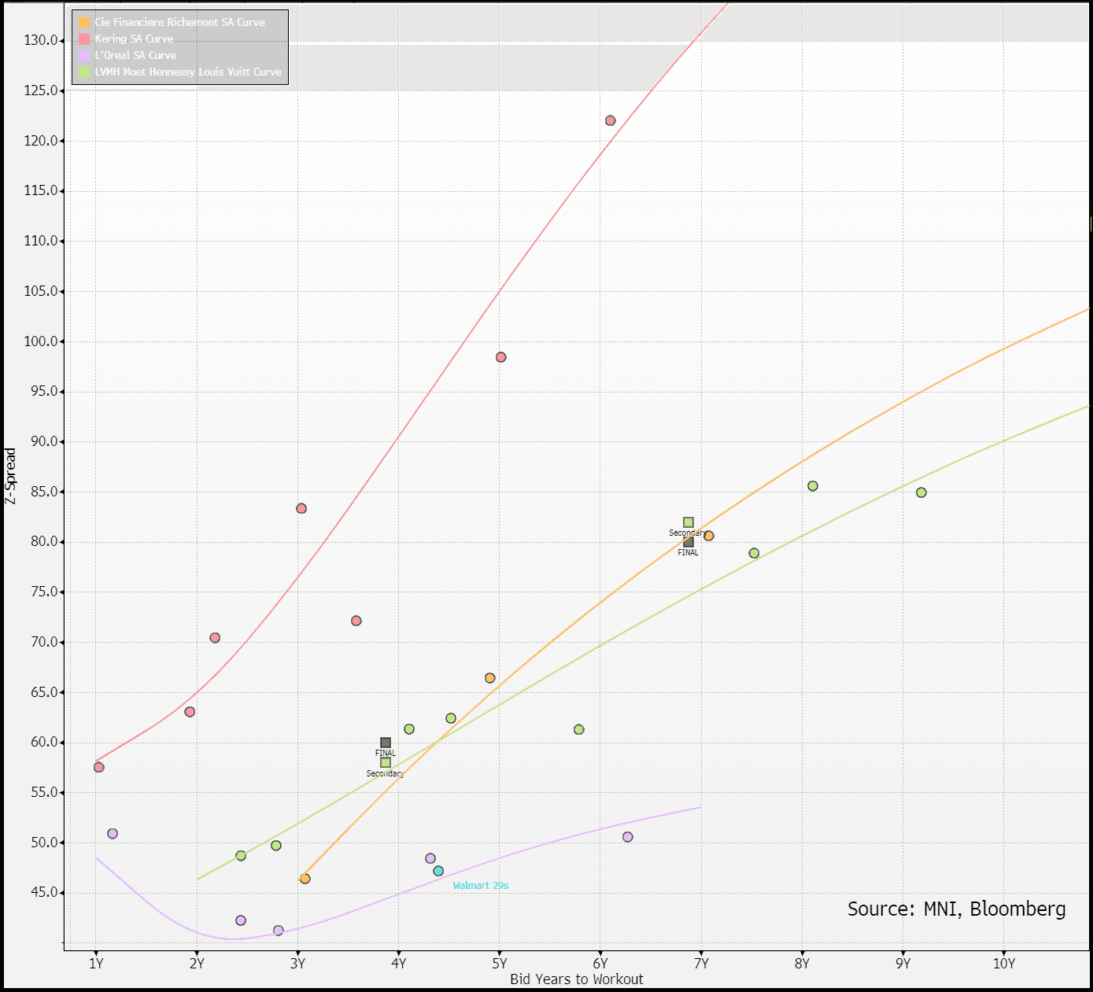Viewport: 1093px width, 992px height.
Task: Click the Walmart 29s text label
Action: pos(480,886)
